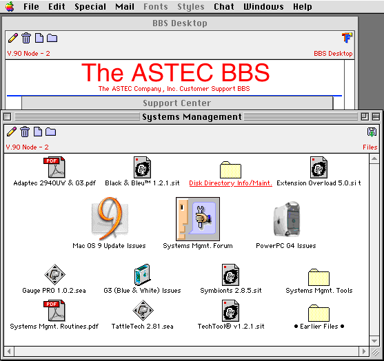Select Gauge PRO 1.0.2.sea file icon
Viewport: 384px width, 361px height.
pyautogui.click(x=54, y=274)
